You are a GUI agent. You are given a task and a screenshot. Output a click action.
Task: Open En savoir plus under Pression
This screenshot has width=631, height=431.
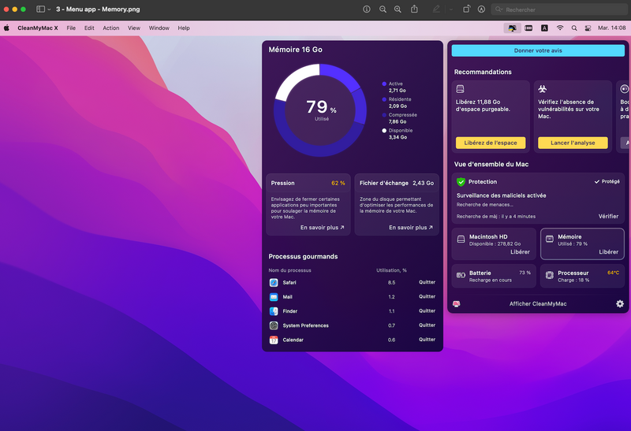click(x=322, y=228)
